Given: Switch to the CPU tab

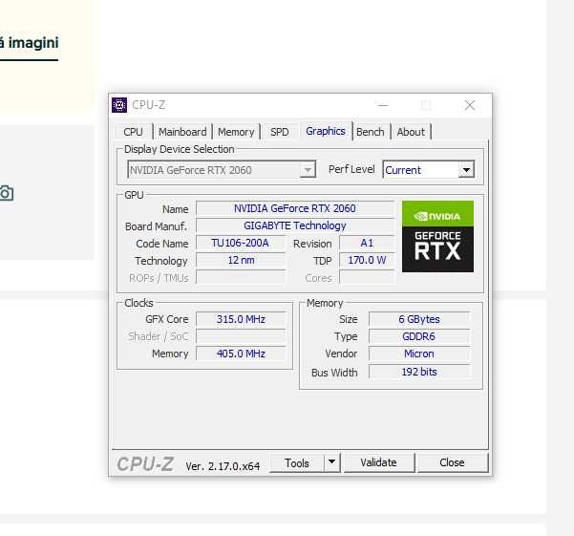Looking at the screenshot, I should tap(133, 132).
